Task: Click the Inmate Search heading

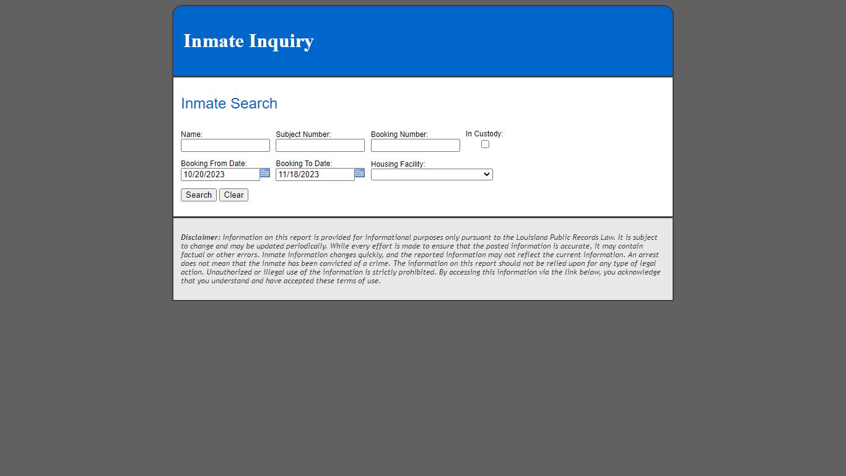Action: (x=229, y=104)
